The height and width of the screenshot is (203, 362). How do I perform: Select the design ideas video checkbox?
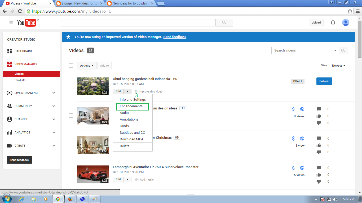(x=71, y=116)
